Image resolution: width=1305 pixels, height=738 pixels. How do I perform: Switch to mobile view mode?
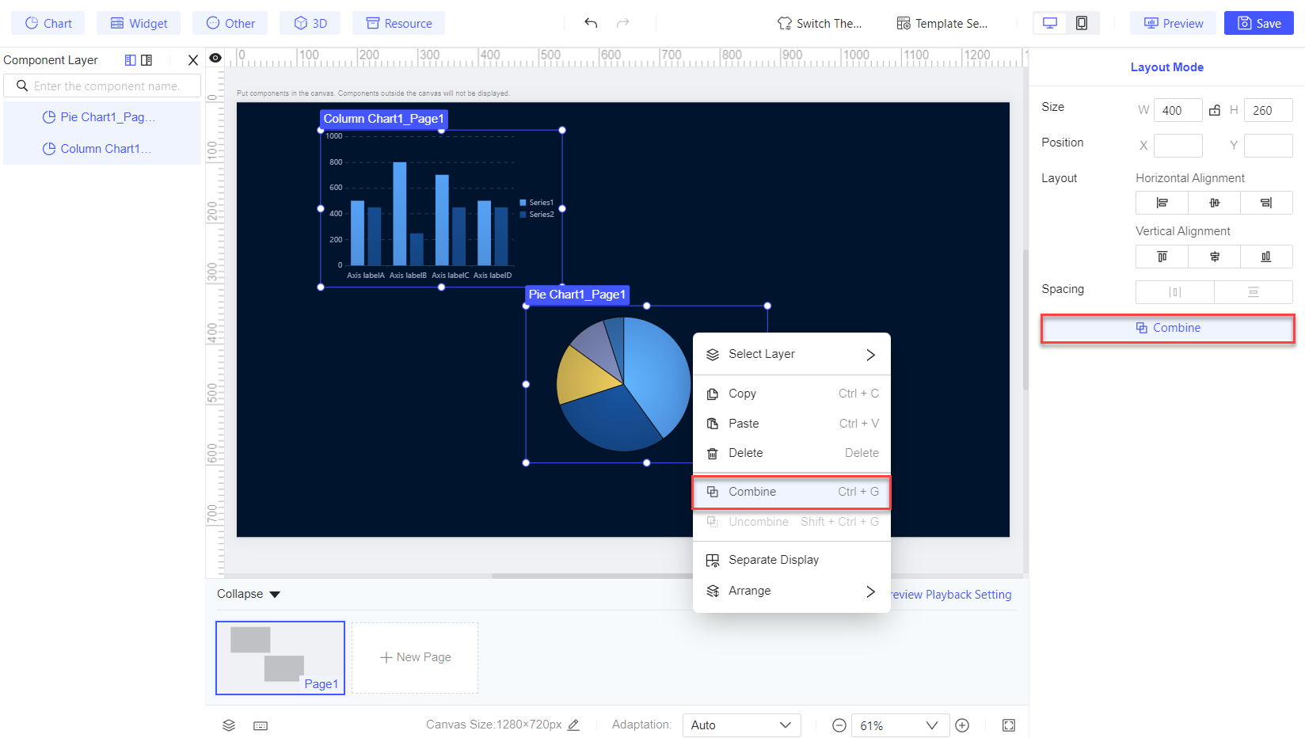click(x=1082, y=23)
